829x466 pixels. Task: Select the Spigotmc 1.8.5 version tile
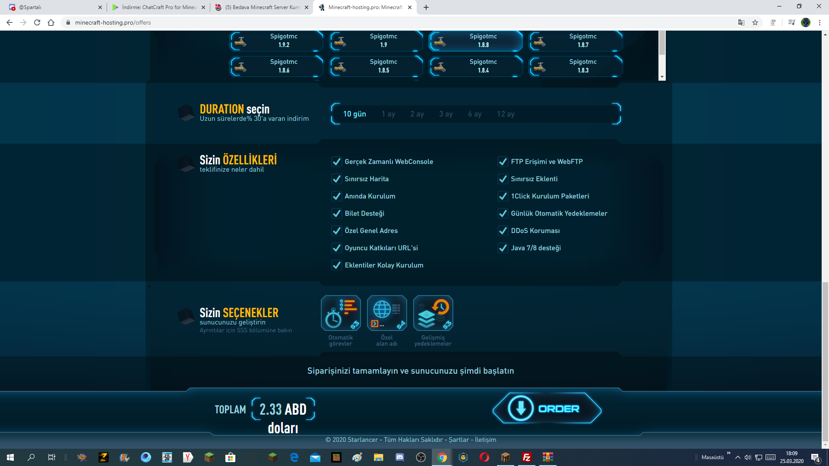(x=376, y=66)
